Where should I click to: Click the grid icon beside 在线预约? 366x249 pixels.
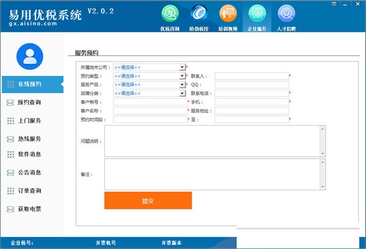click(x=10, y=84)
